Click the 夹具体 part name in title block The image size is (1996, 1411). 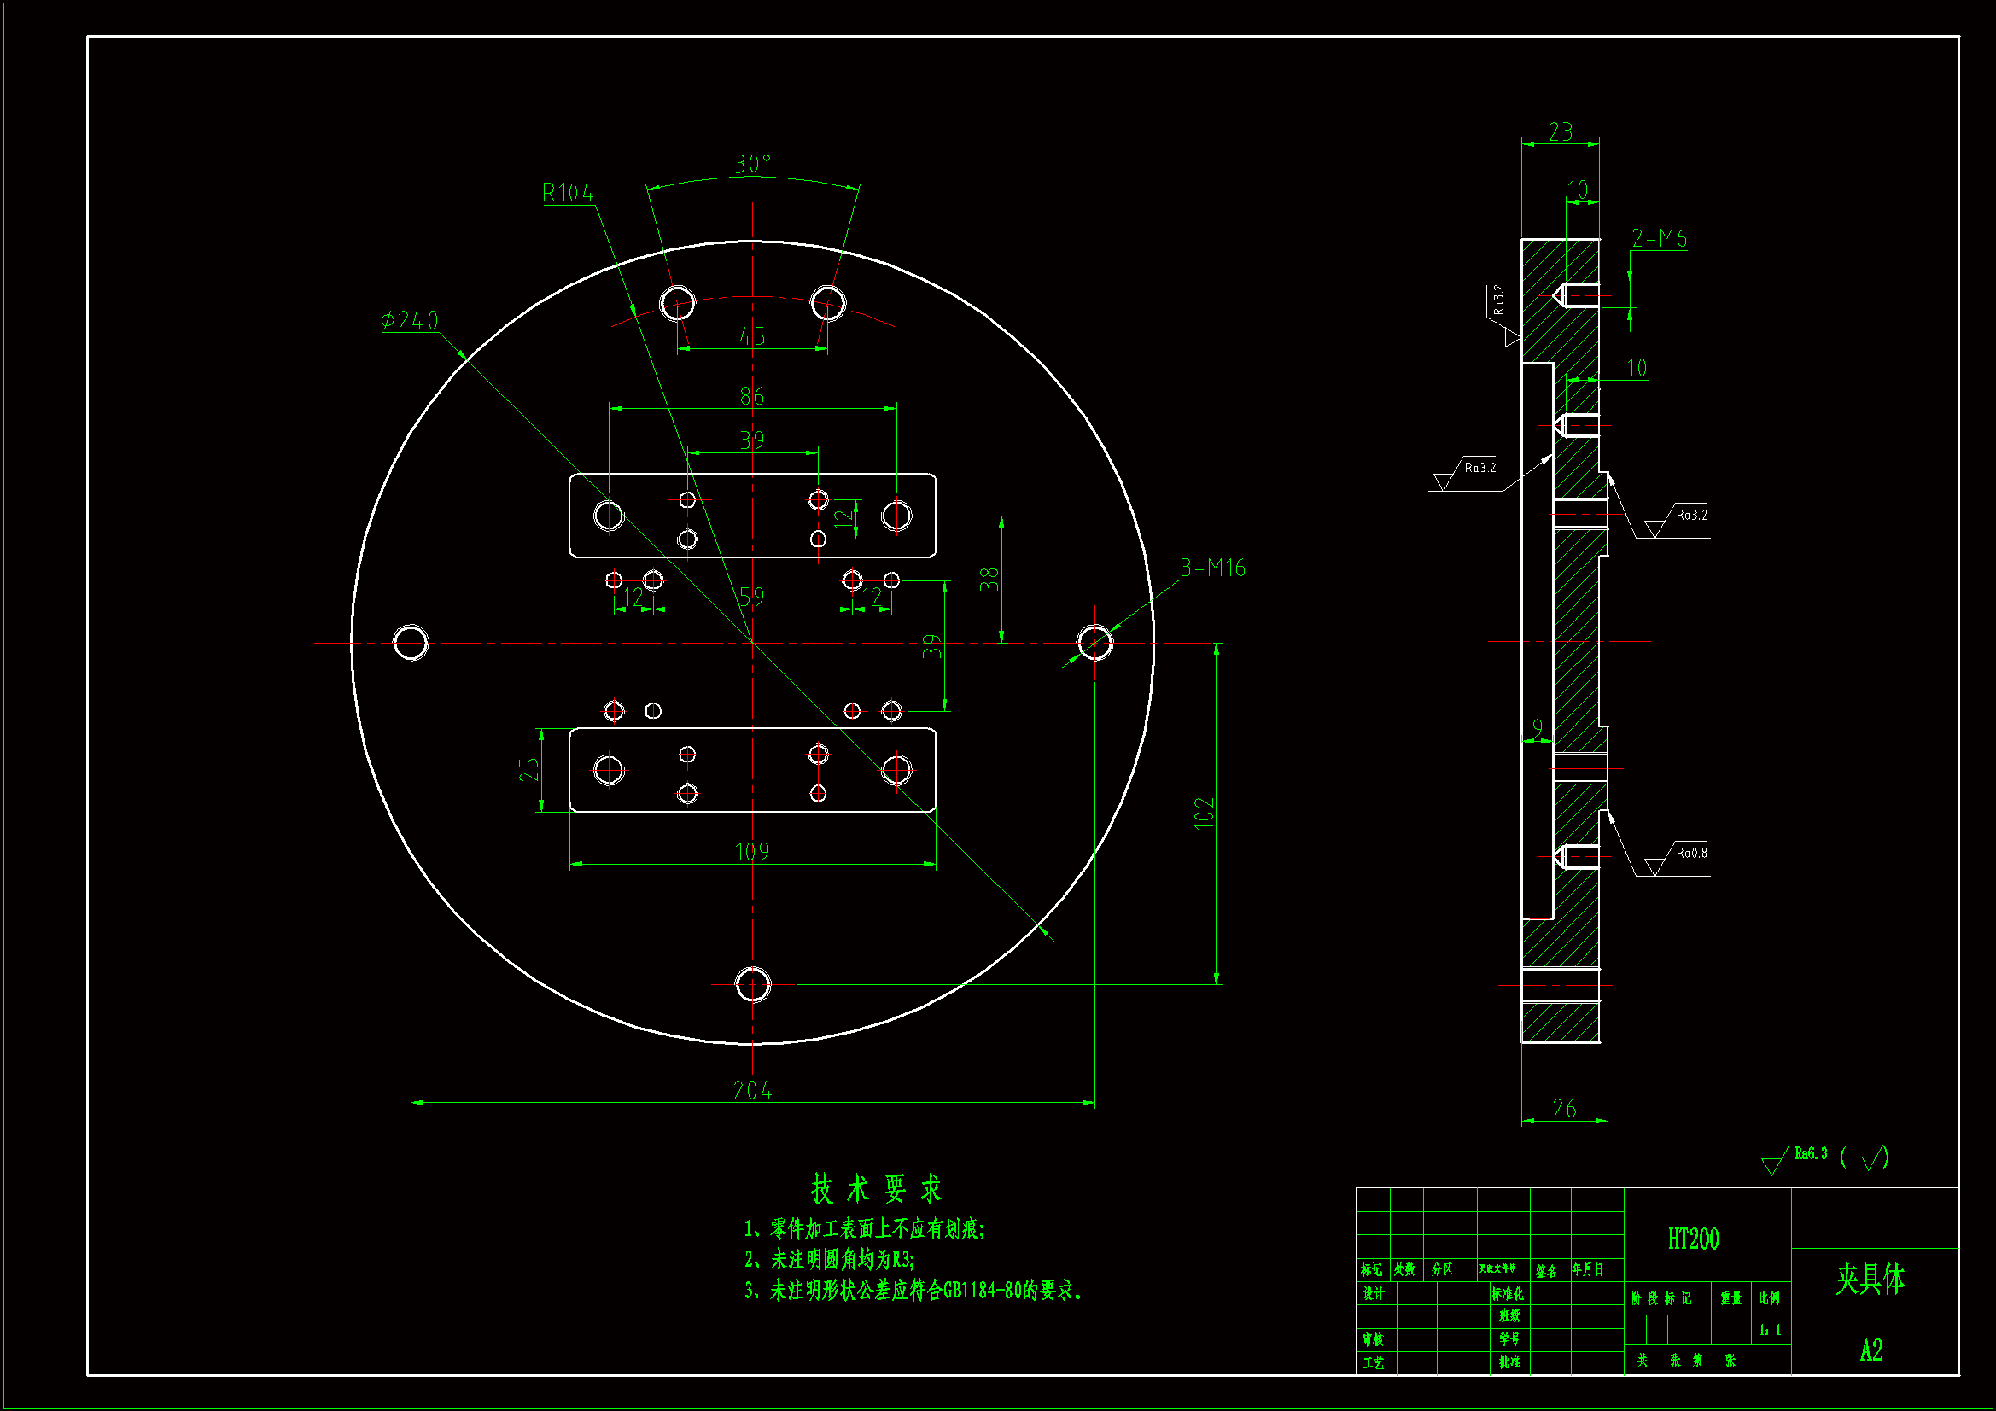1870,1279
